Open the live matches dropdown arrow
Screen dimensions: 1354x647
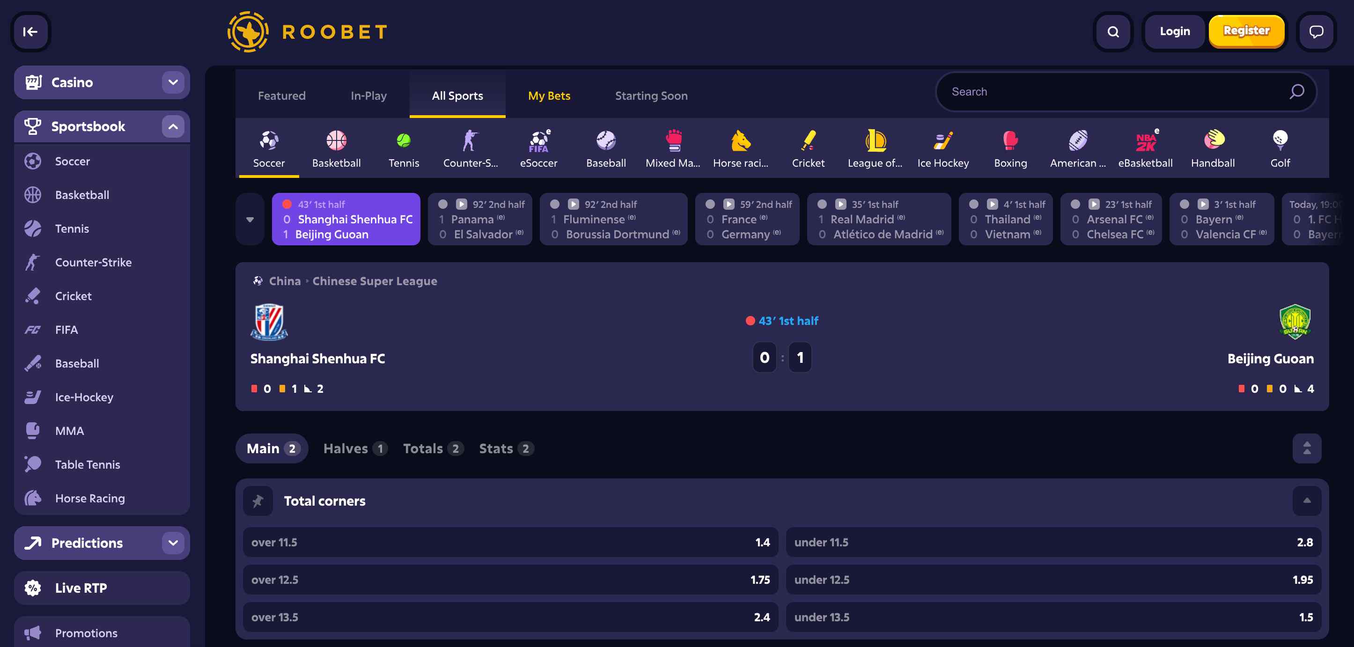250,219
